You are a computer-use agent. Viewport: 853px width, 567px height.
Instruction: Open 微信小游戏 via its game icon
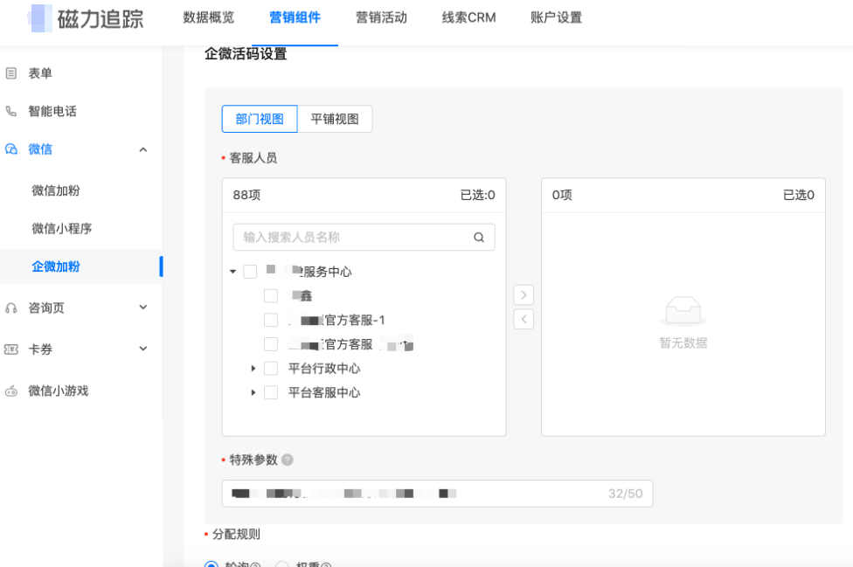pyautogui.click(x=10, y=391)
